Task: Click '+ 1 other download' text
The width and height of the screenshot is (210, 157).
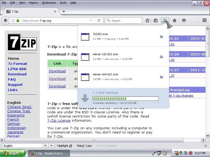Action: point(105,93)
